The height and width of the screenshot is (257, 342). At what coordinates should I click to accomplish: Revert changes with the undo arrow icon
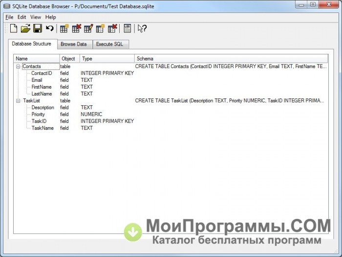[49, 28]
